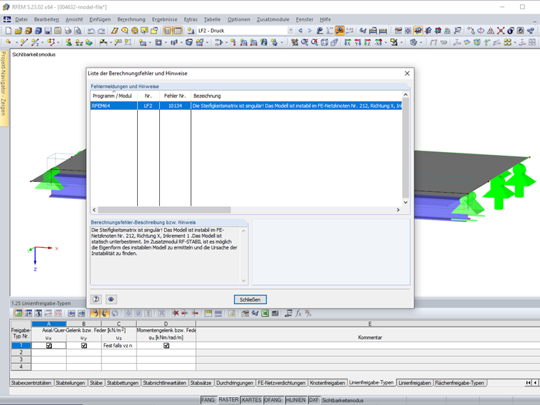Screen dimensions: 540x405
Task: Undo the last action
Action: (91, 31)
